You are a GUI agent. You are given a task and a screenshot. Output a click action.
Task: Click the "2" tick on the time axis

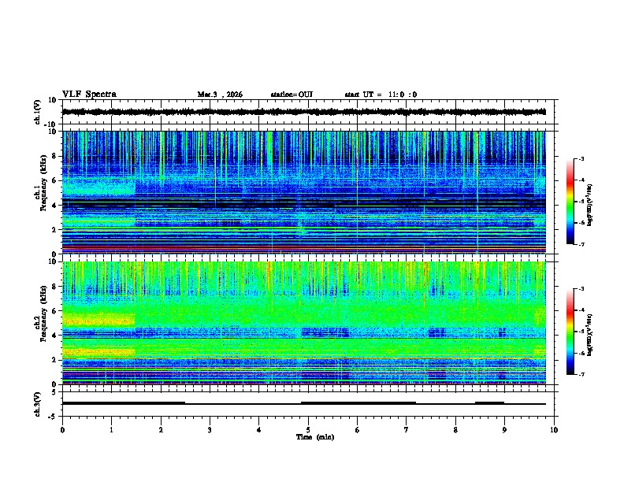(161, 430)
